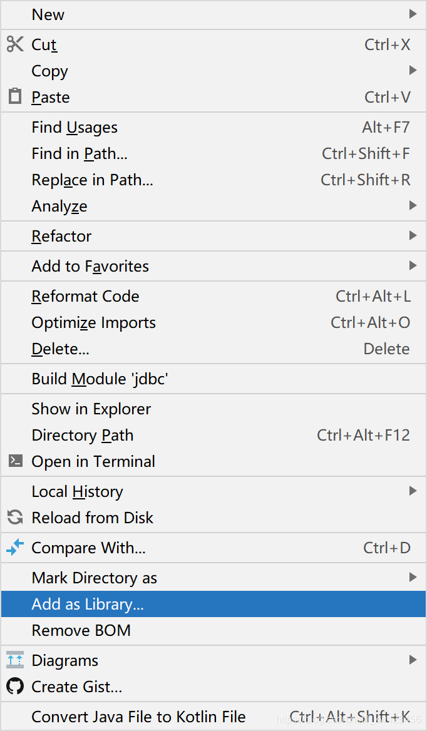
Task: Choose Show in Explorer
Action: coord(91,409)
